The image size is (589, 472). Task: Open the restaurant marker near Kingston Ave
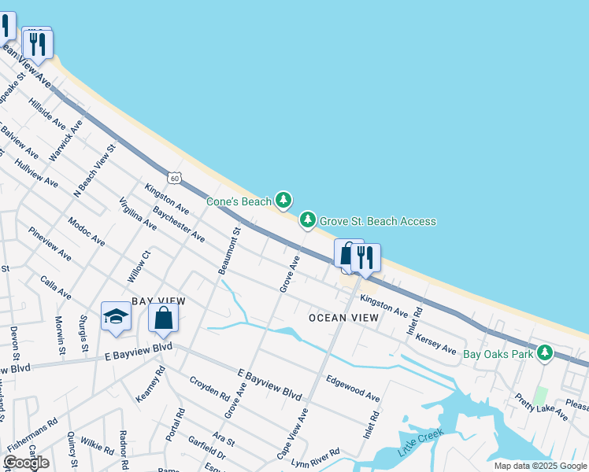point(365,260)
